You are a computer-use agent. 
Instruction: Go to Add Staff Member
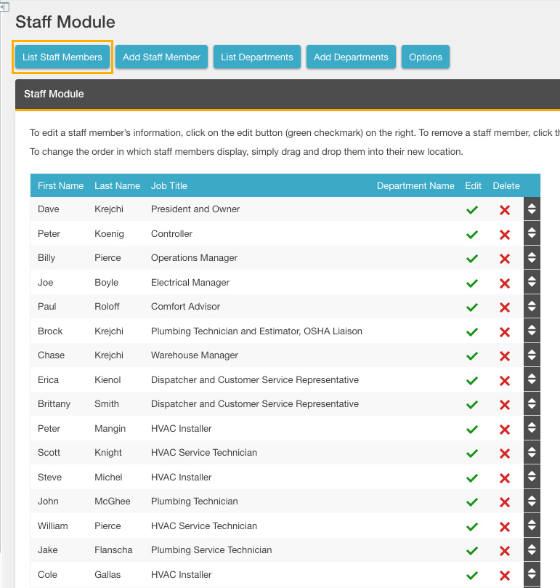[x=161, y=57]
